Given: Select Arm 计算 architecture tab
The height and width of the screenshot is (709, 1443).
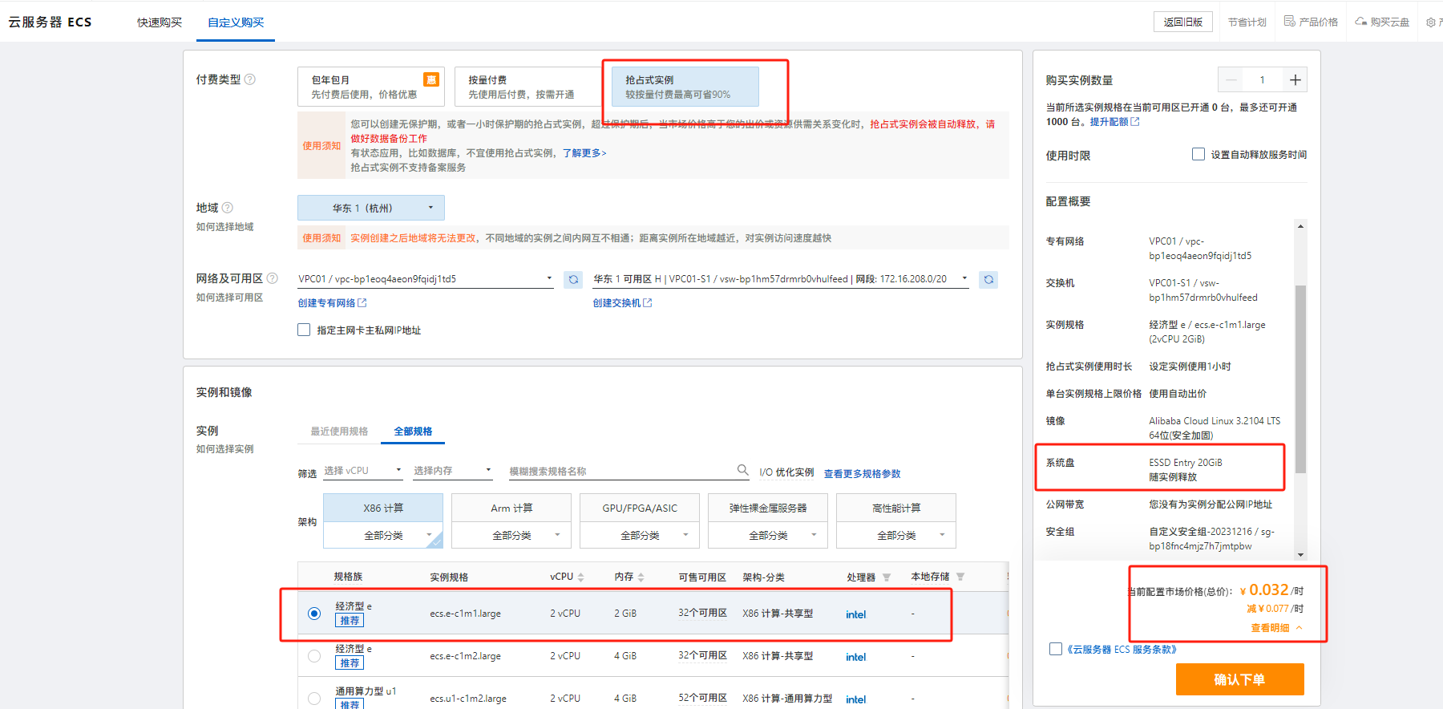Looking at the screenshot, I should [x=511, y=508].
